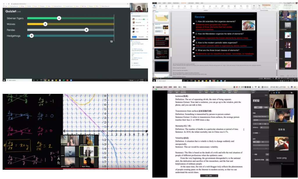Open File Explorer from the Quizlet window's taskbar
This screenshot has width=298, height=179.
[49, 80]
